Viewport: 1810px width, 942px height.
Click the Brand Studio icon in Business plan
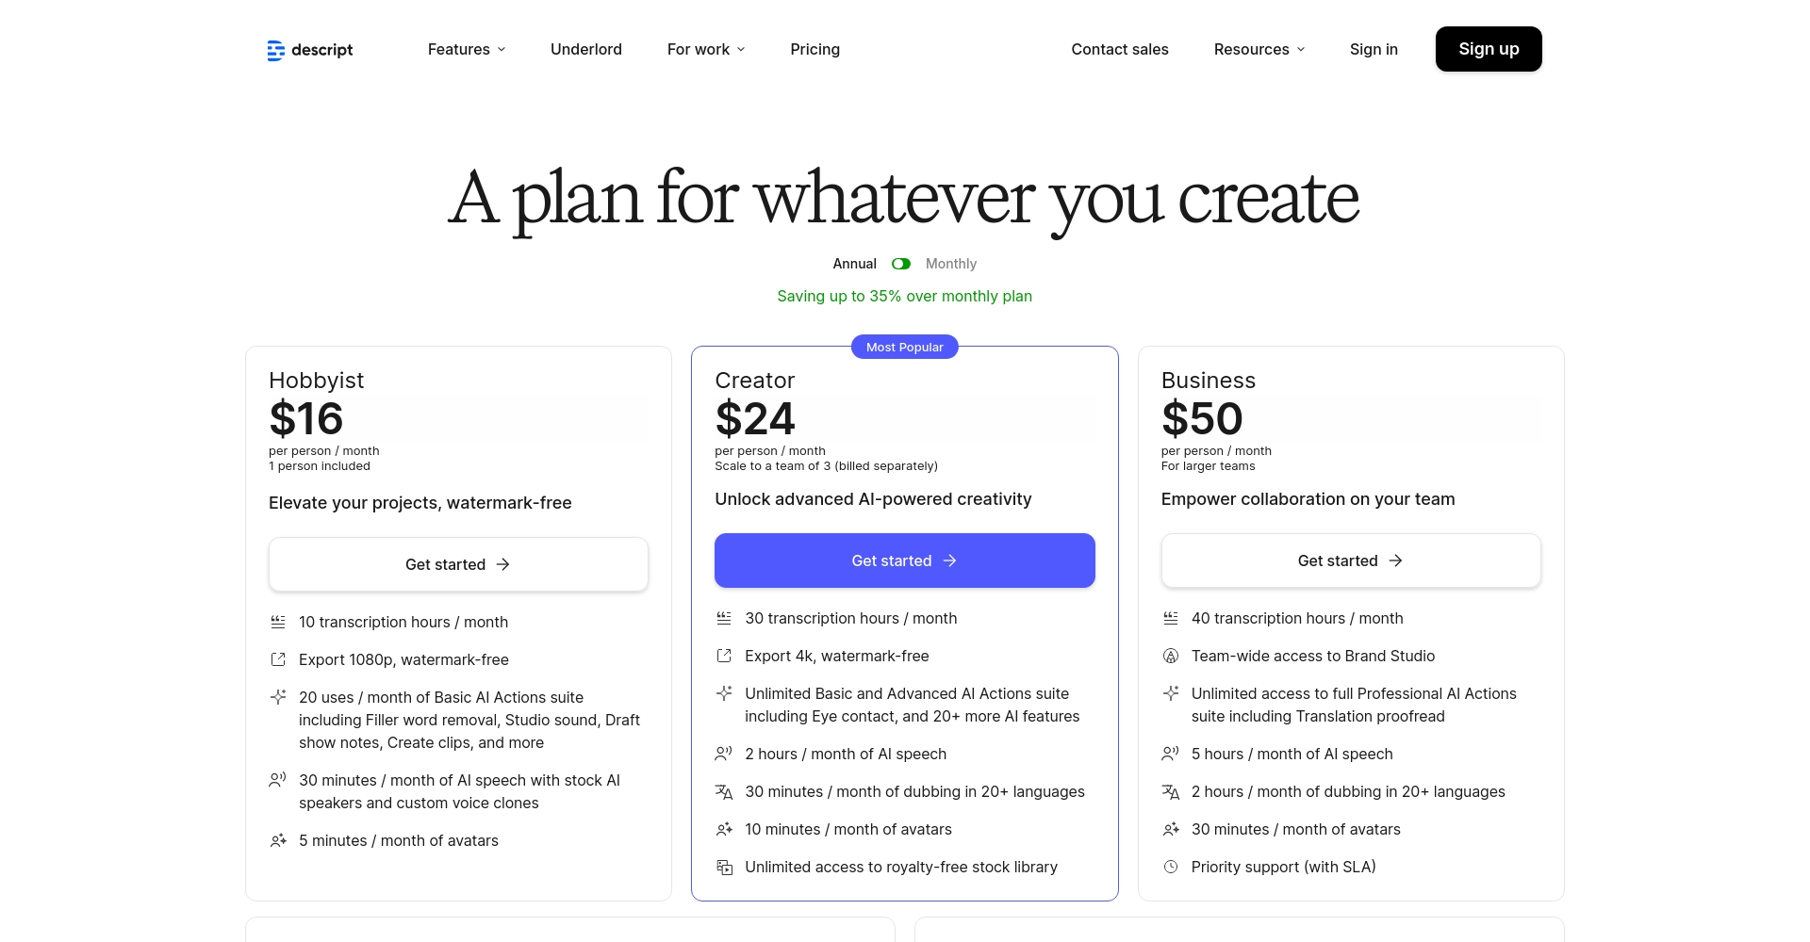(1171, 656)
